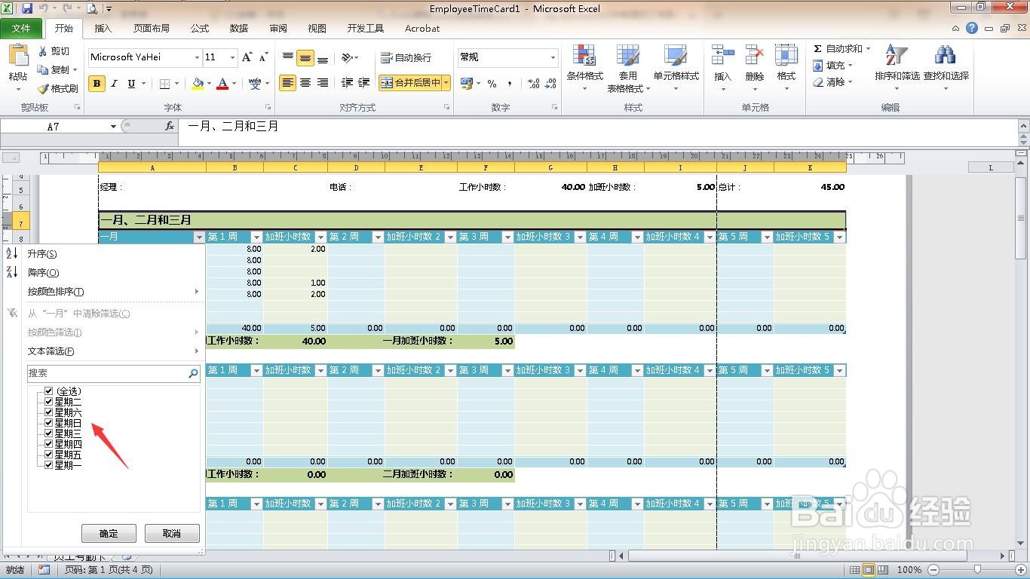The height and width of the screenshot is (579, 1030).
Task: Uncheck the 星期四 filter checkbox
Action: [x=49, y=444]
